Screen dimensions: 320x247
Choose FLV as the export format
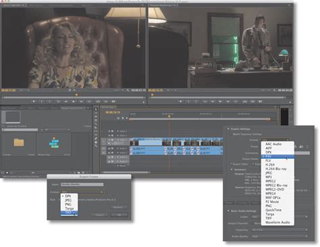click(277, 161)
